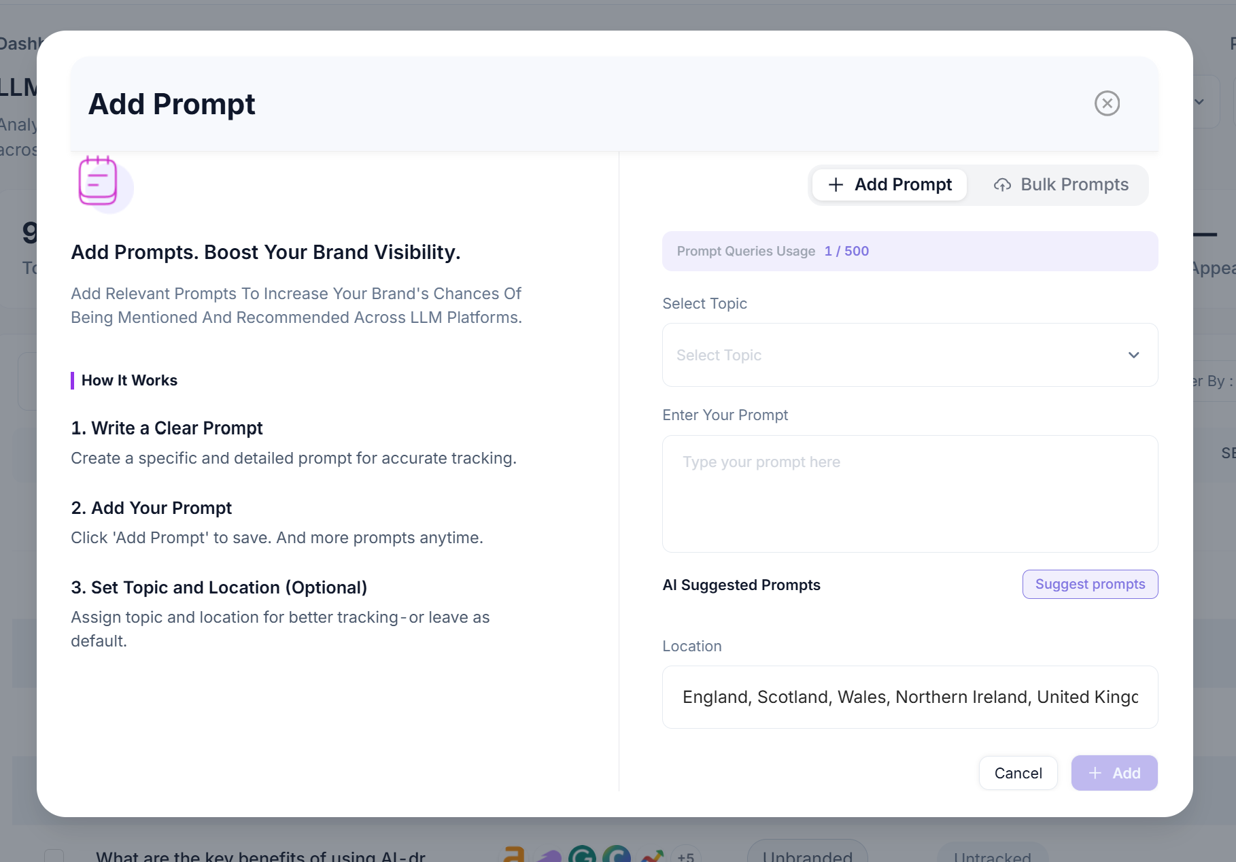Screen dimensions: 1236x862
Task: Click the pink notepad icon
Action: click(99, 181)
